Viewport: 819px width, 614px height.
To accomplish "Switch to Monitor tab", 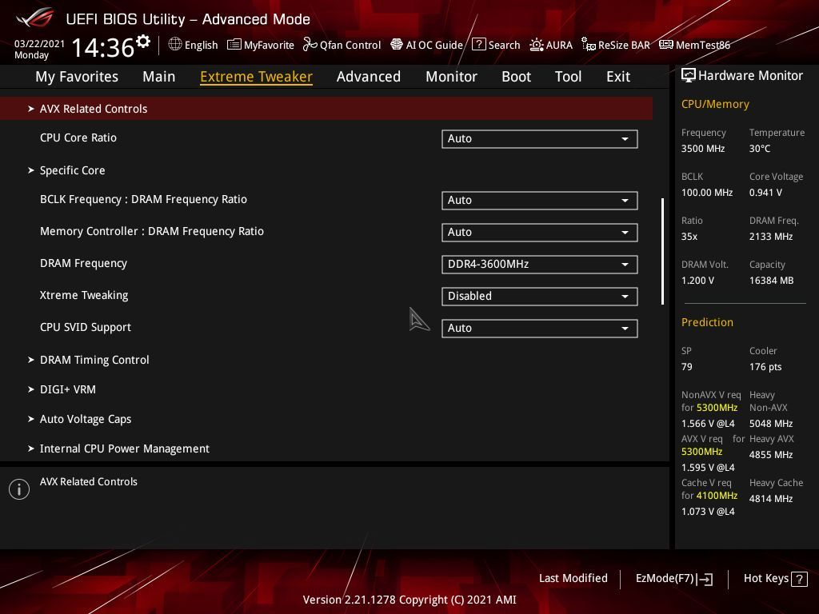I will [451, 77].
